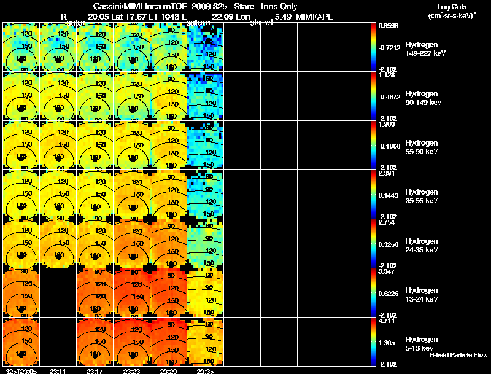Select the Hydrogen 24-35 keV label
Viewport: 491px width, 374px height.
pos(422,246)
